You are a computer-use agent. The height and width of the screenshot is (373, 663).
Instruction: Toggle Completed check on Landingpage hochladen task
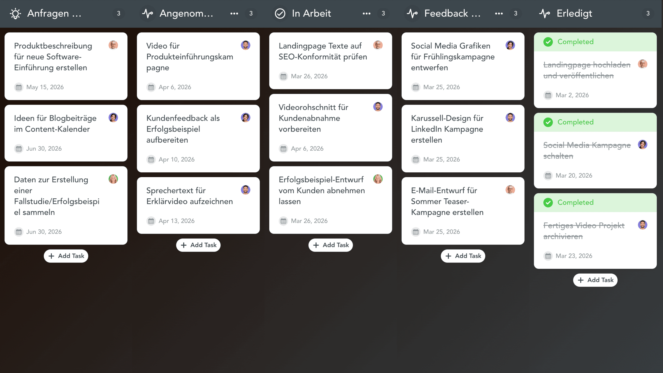[x=548, y=42]
